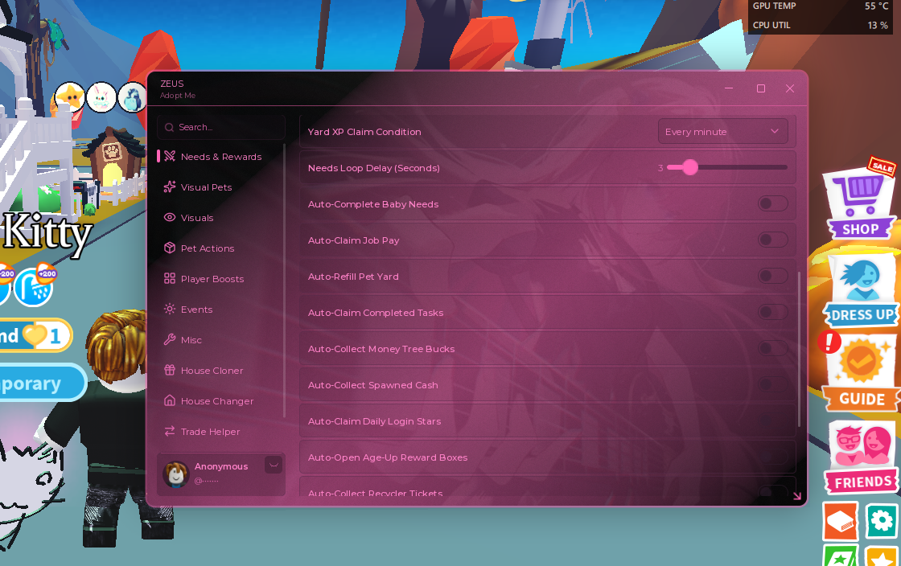Screen dimensions: 901x566
Task: Enable Auto-Claim Completed Tasks
Action: pos(772,312)
